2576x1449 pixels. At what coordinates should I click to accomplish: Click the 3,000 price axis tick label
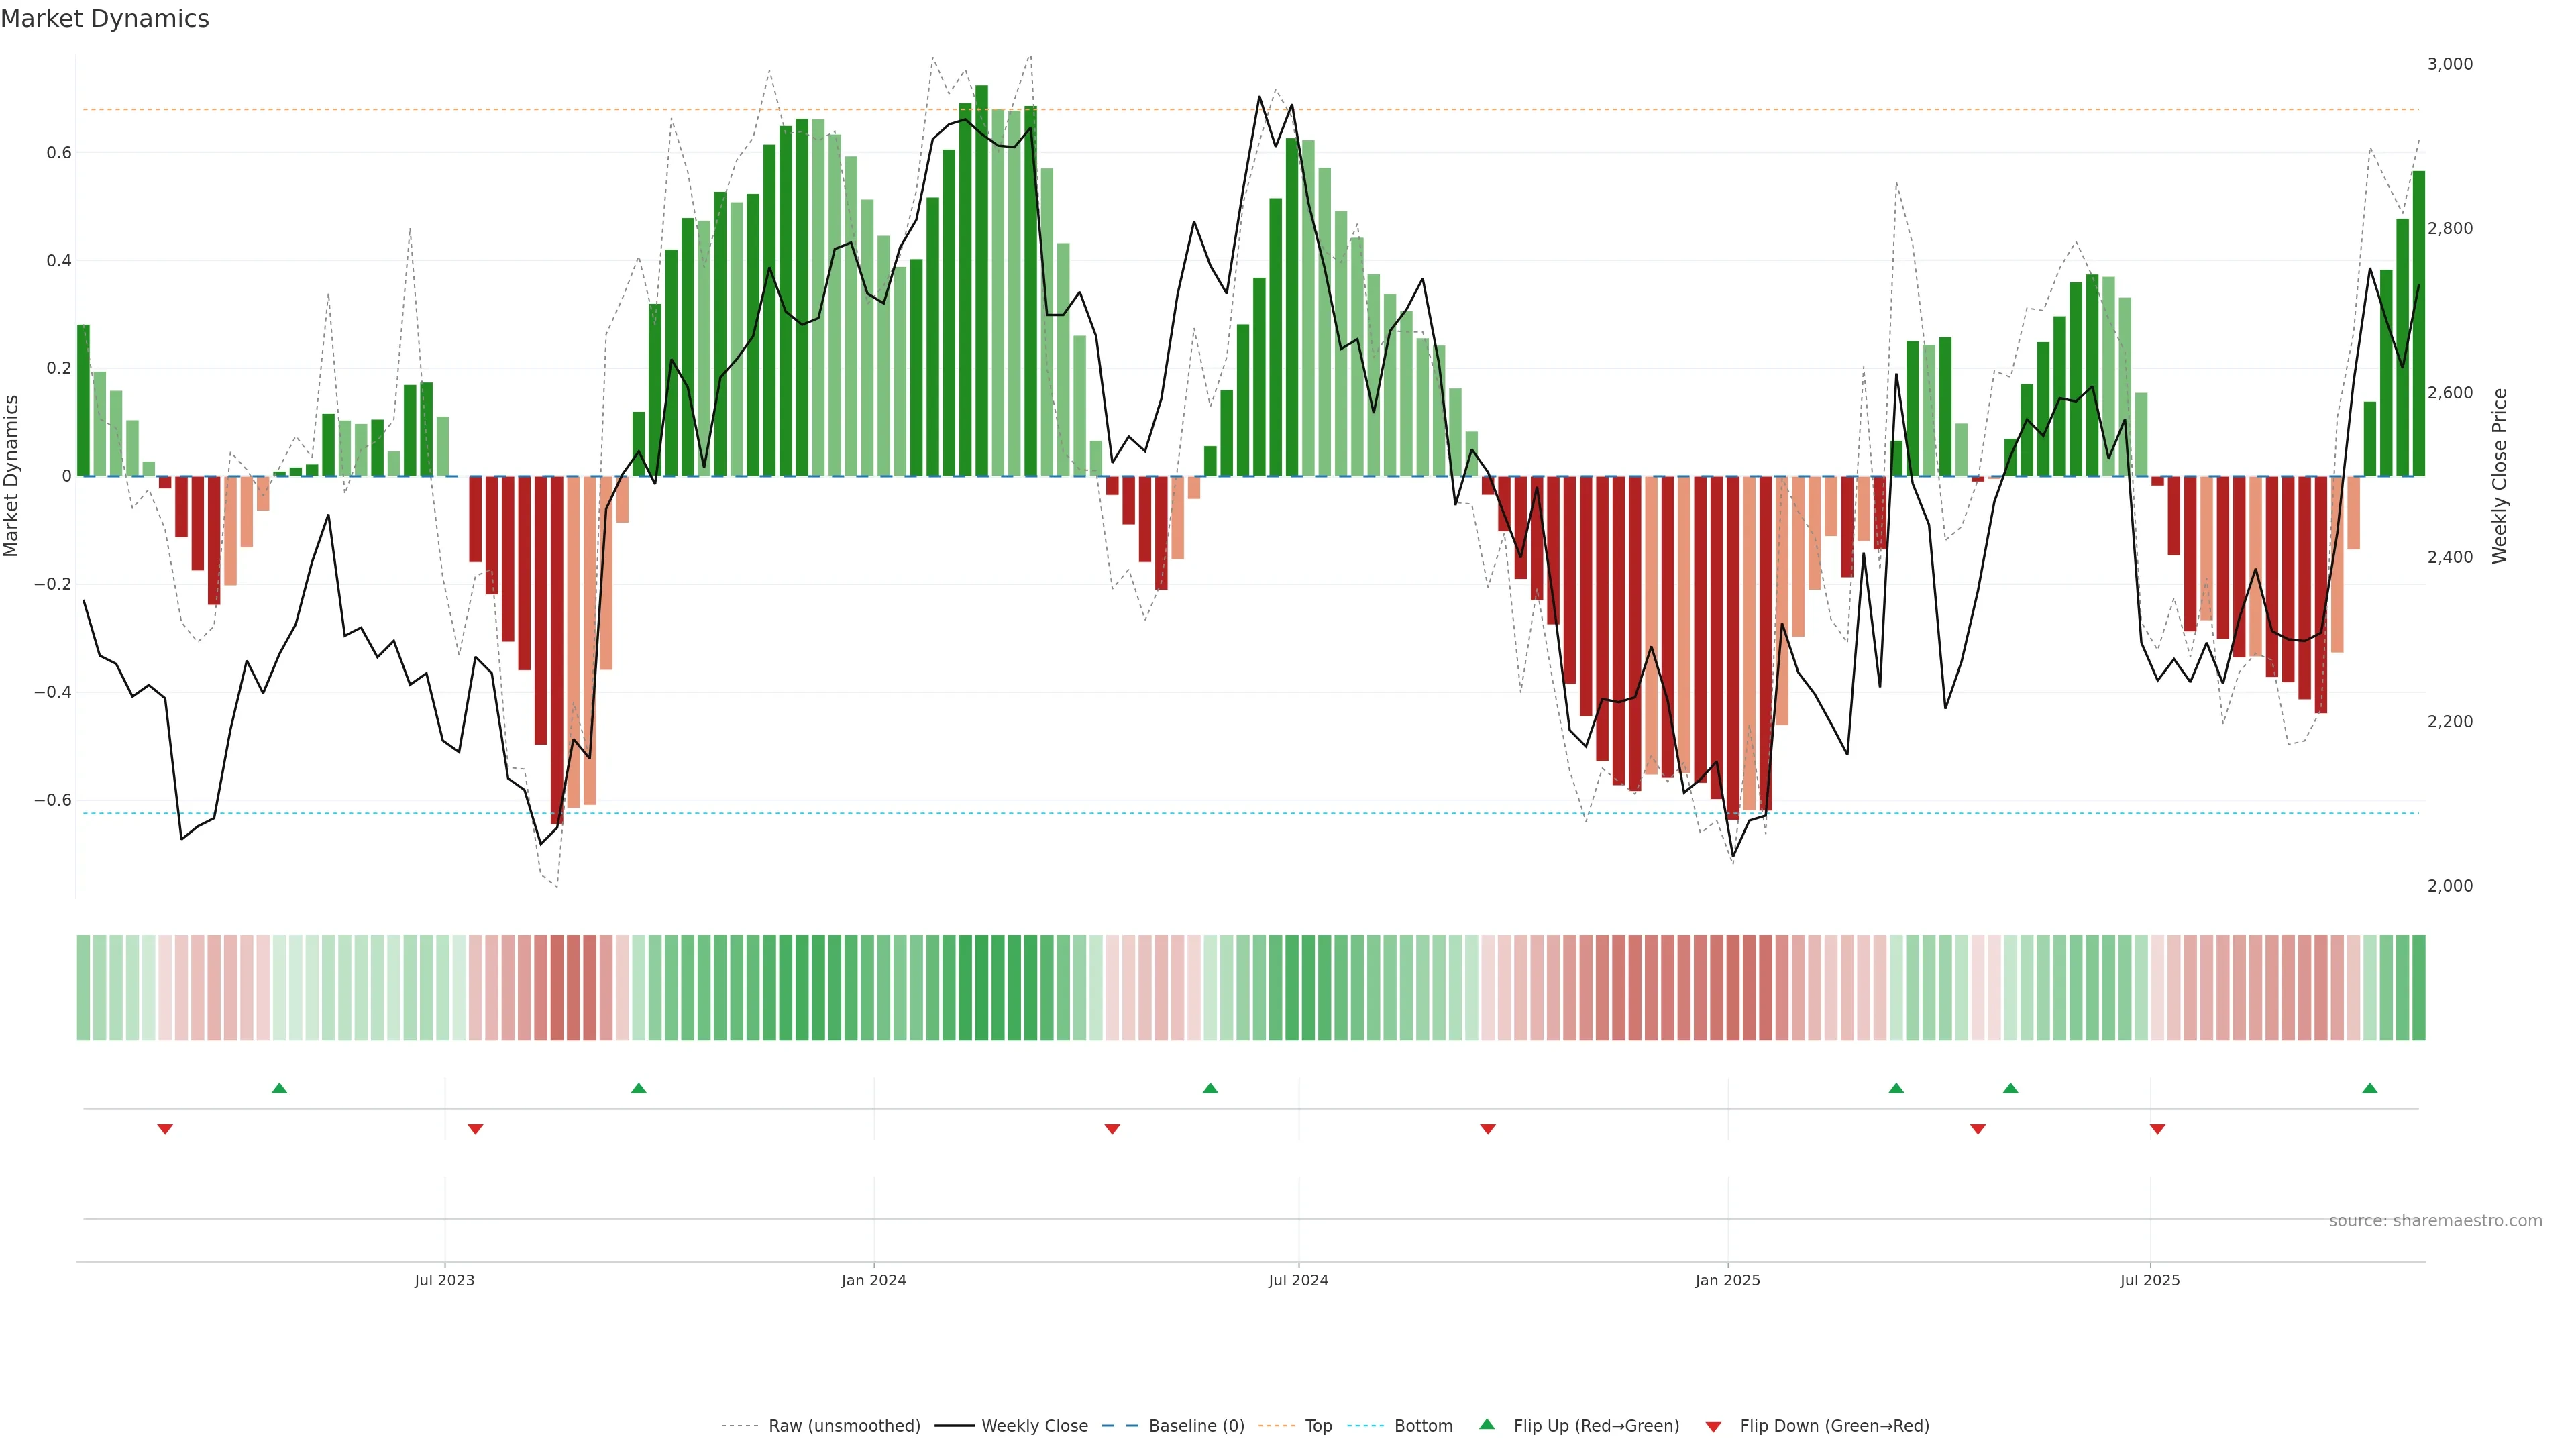pyautogui.click(x=2449, y=64)
